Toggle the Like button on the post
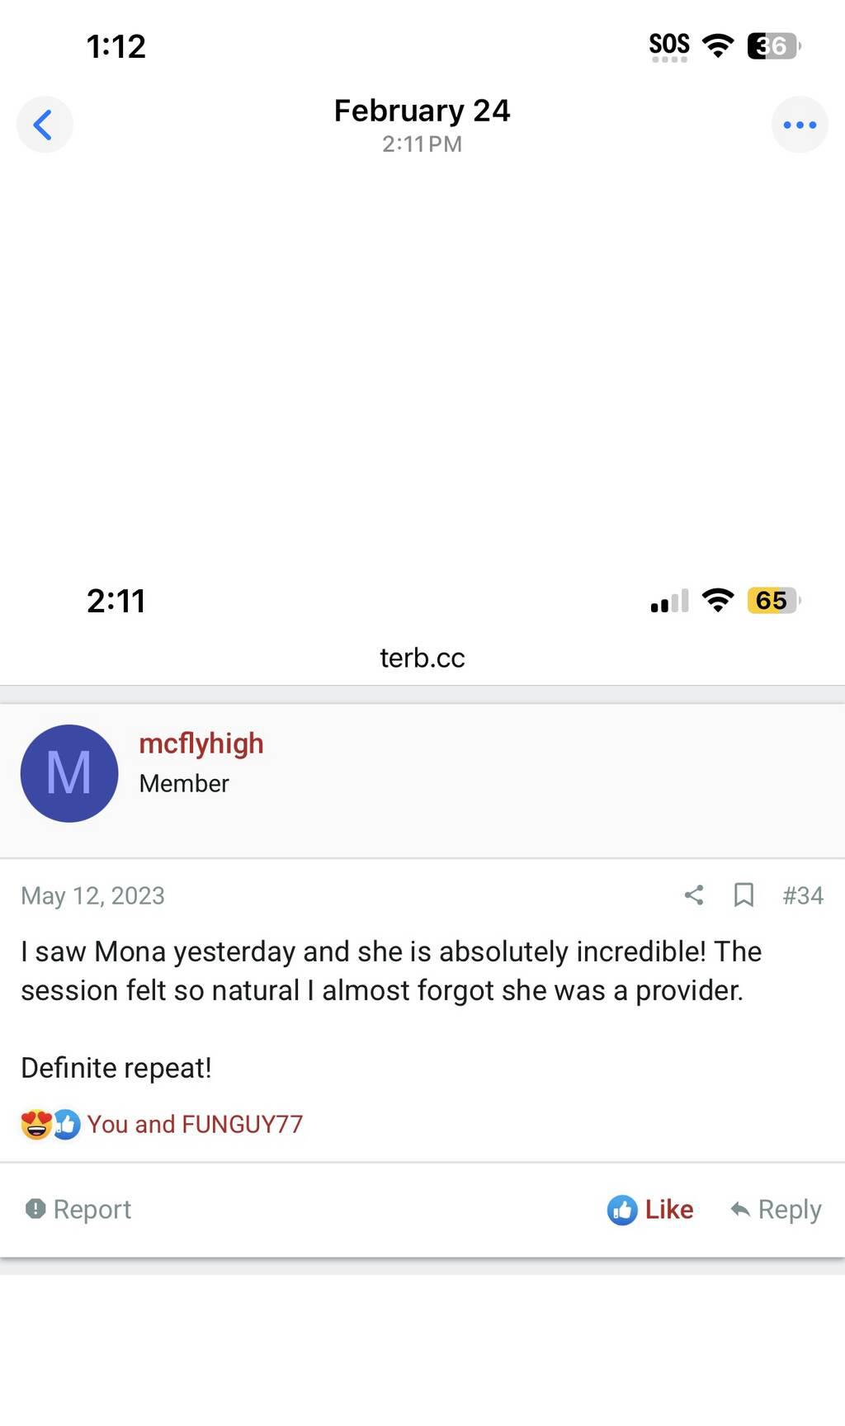Screen dimensions: 845x1426 (x=650, y=1210)
